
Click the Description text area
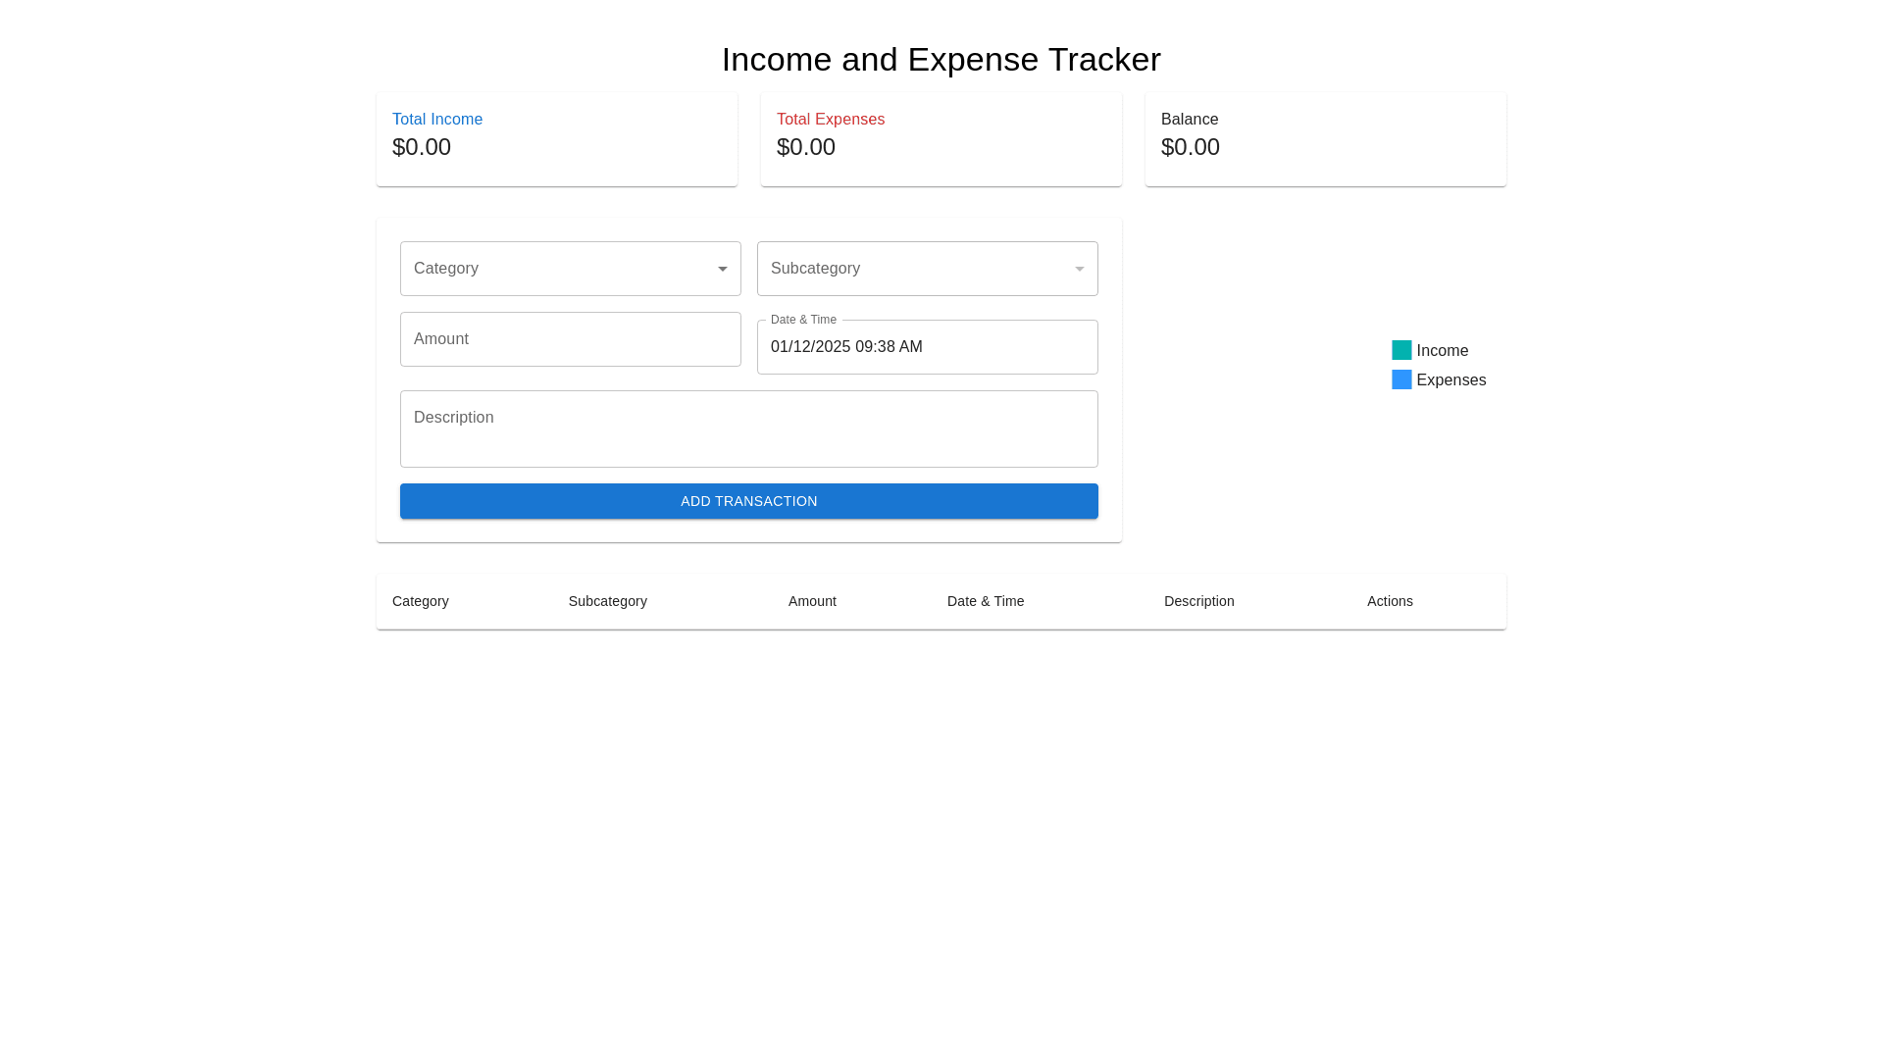point(748,429)
